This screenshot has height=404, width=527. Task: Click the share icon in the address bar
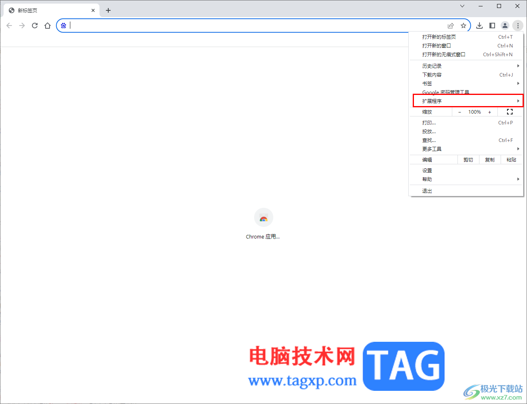[451, 25]
